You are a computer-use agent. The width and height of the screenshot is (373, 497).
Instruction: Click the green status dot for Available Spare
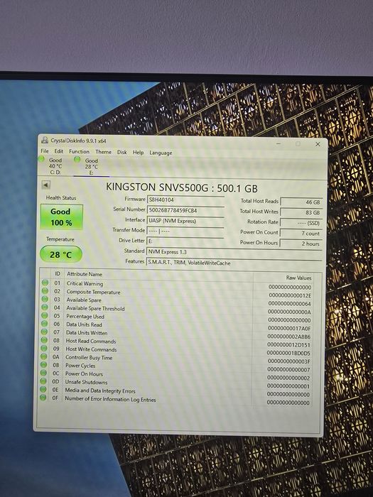[45, 299]
